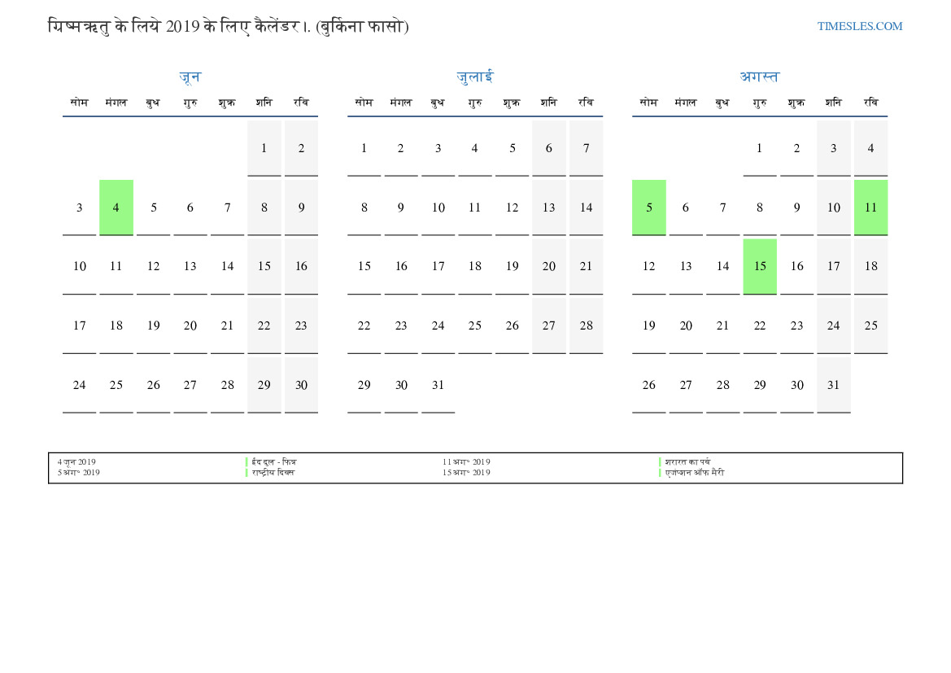Click date 31 in the August calendar

[x=833, y=385]
